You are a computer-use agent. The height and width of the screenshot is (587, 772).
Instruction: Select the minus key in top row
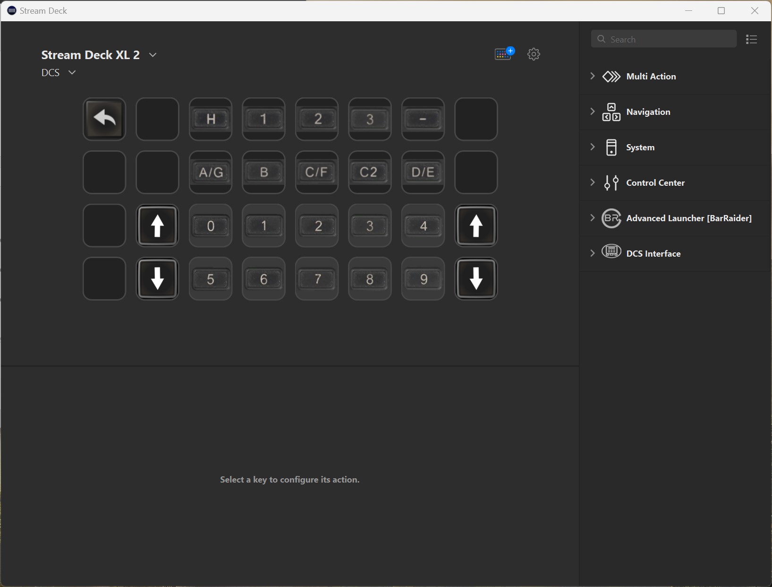click(423, 119)
